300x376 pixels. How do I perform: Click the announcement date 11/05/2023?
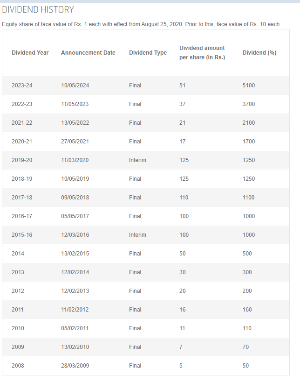pos(75,104)
